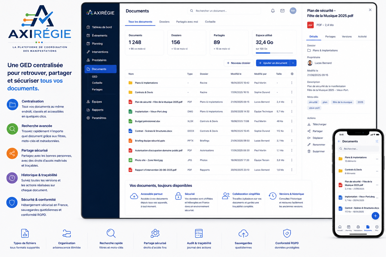Tap the blue plus button on phone
Screen dimensions: 386x257
(x=375, y=216)
